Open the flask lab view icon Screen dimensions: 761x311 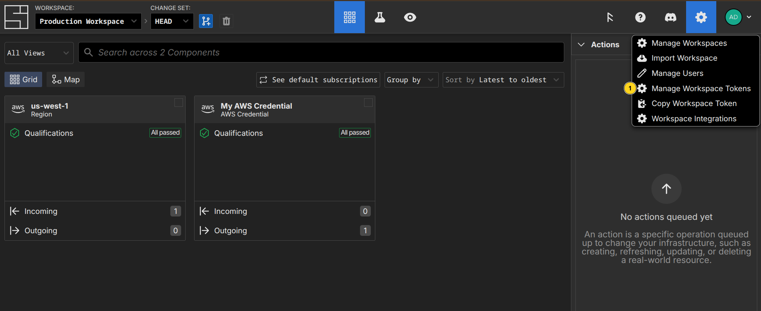click(x=380, y=17)
